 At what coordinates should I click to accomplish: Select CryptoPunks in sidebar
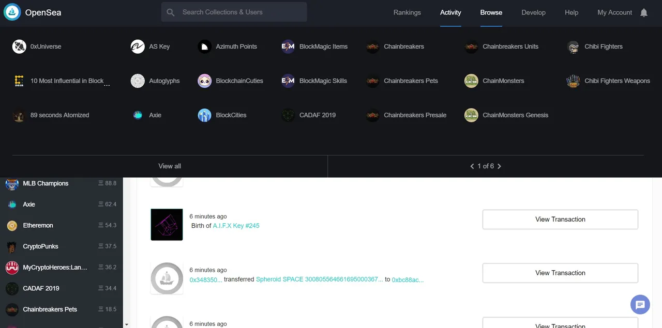click(x=61, y=246)
